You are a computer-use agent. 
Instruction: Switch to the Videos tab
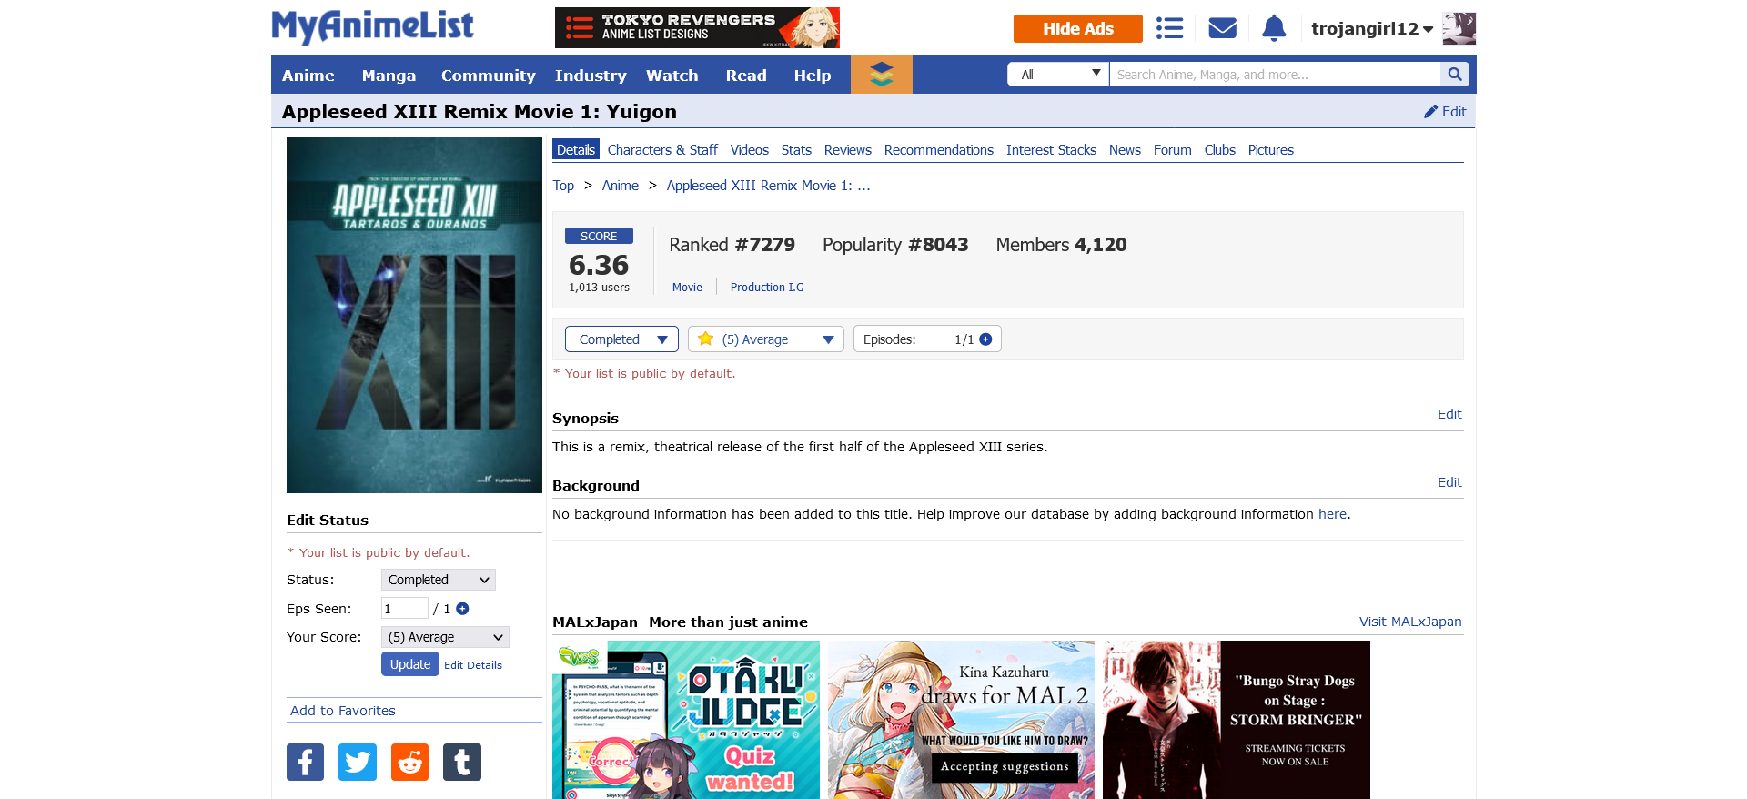pos(749,150)
